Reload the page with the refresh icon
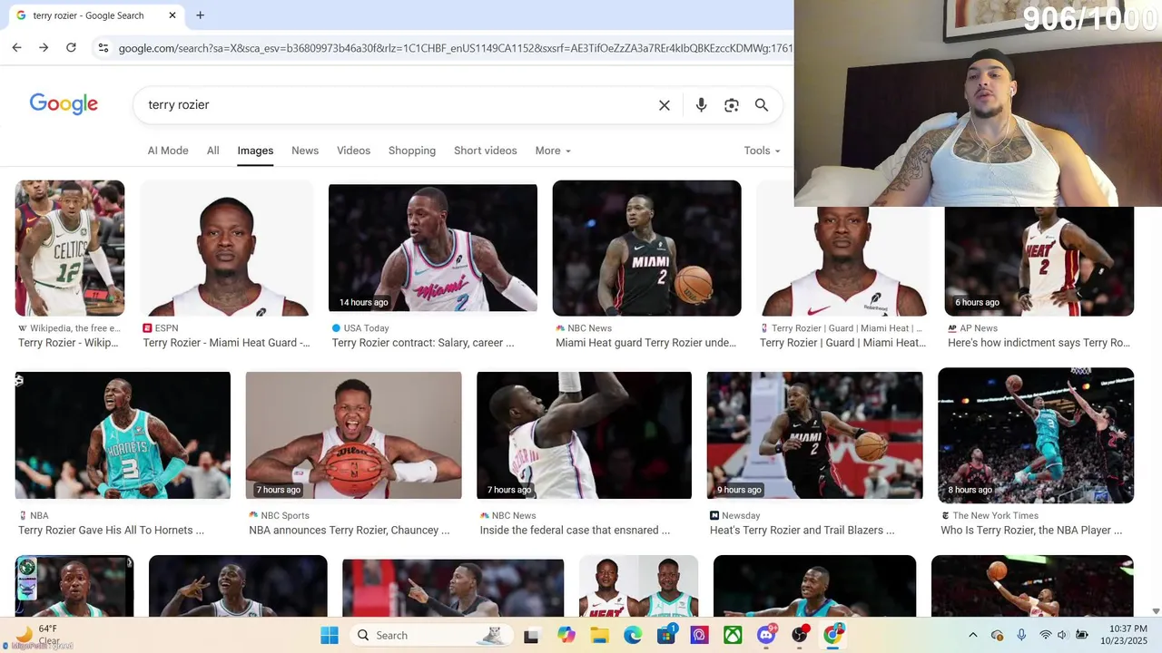1162x653 pixels. click(x=71, y=47)
